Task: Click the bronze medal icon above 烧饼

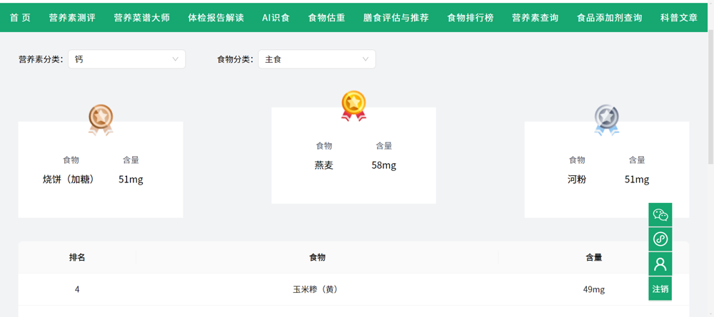Action: point(101,119)
